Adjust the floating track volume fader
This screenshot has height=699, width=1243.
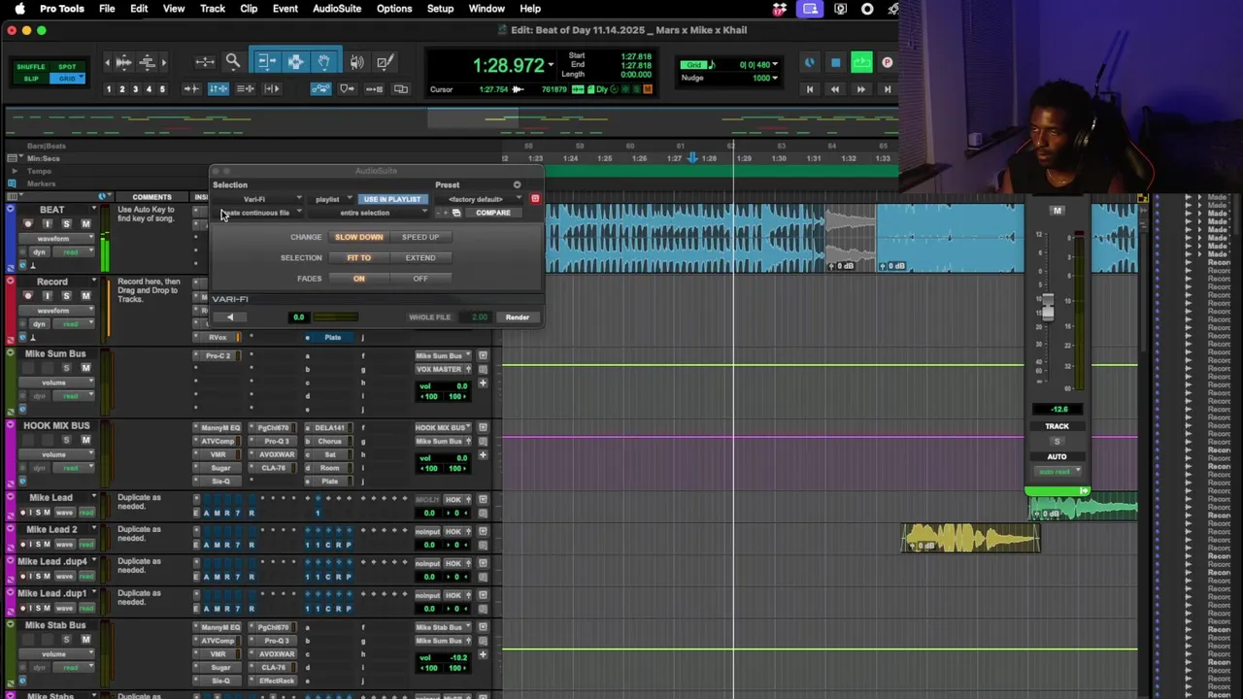pos(1047,307)
